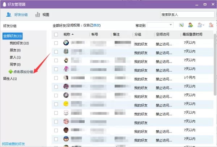Click the 修改 space permission link
The height and width of the screenshot is (147, 217).
tap(97, 25)
